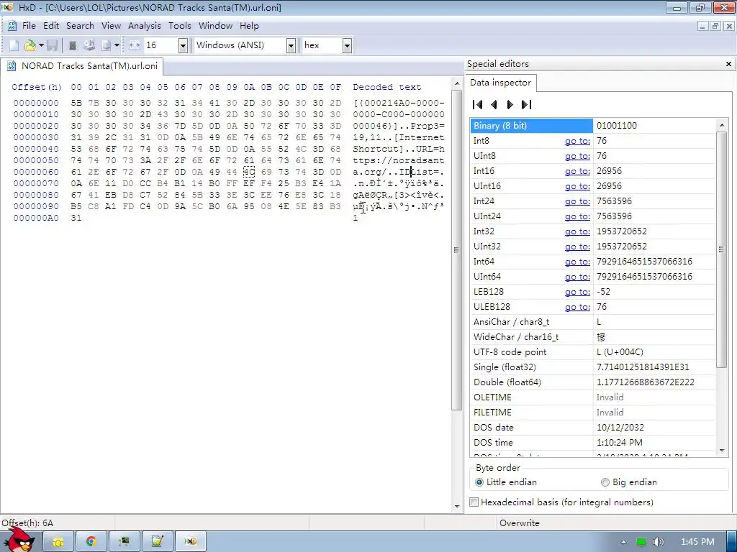
Task: Close the Special editors panel
Action: [728, 64]
